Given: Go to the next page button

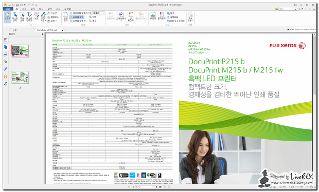Looking at the screenshot, I should [x=156, y=187].
